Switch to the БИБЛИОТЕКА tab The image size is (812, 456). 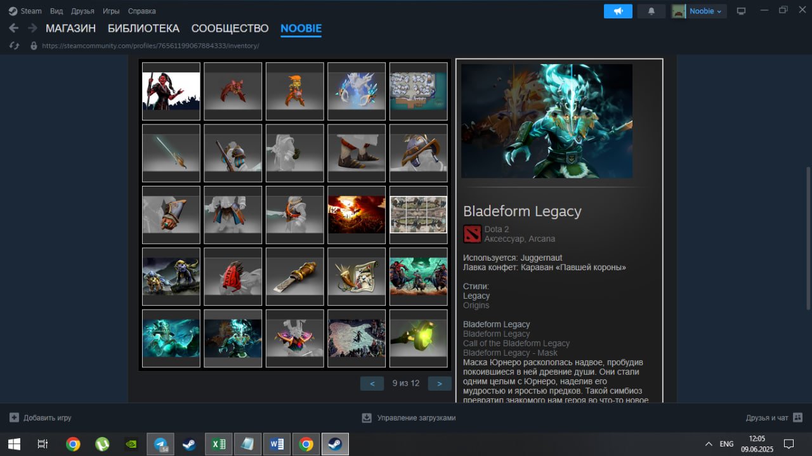coord(143,29)
